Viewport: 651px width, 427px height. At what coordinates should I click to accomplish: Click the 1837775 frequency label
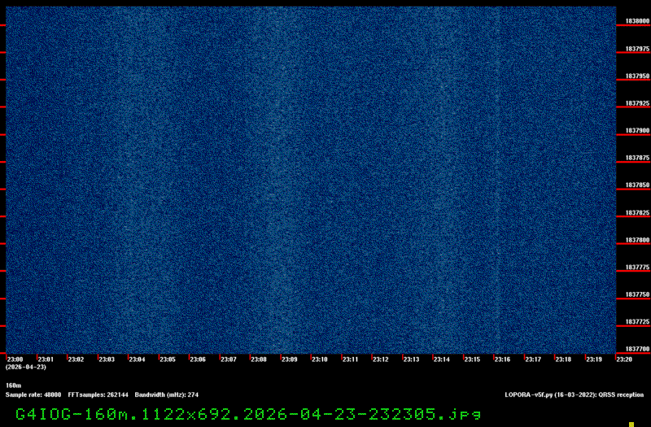click(x=637, y=268)
